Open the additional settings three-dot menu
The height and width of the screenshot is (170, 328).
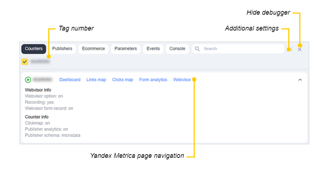[x=292, y=49]
